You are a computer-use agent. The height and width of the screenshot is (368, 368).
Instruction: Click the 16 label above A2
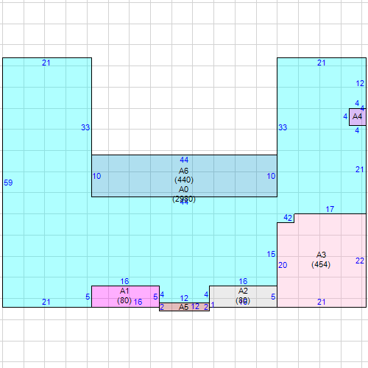pos(243,281)
